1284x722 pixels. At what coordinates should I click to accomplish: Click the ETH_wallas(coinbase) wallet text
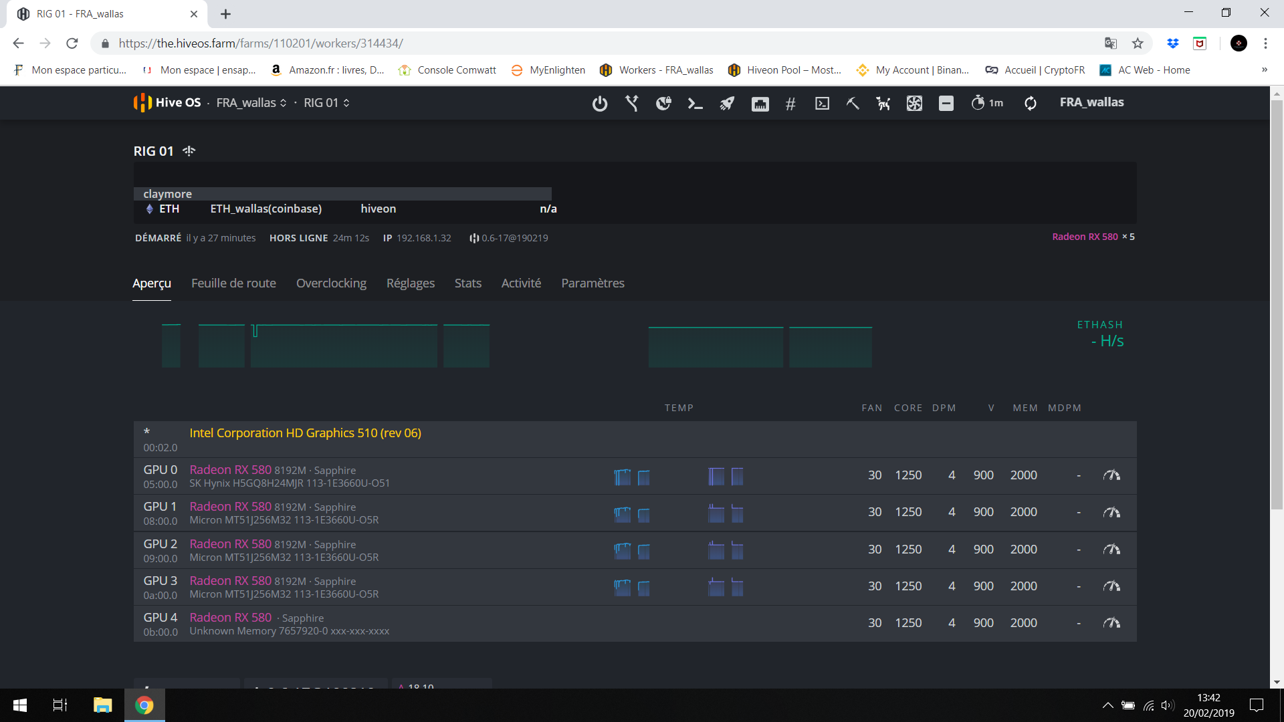(x=266, y=209)
